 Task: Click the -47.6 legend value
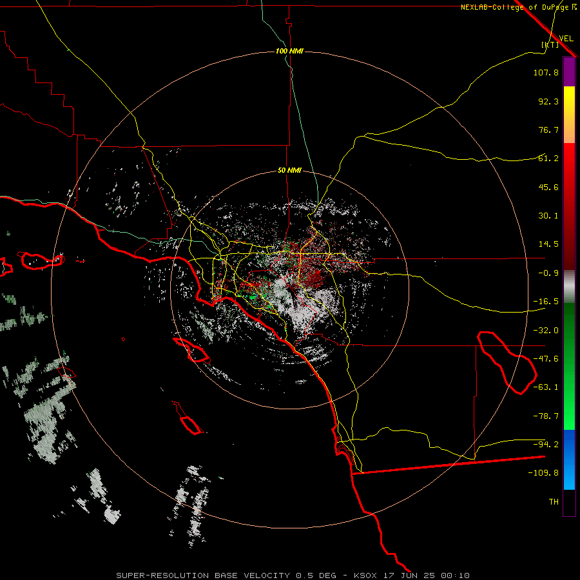pos(546,359)
